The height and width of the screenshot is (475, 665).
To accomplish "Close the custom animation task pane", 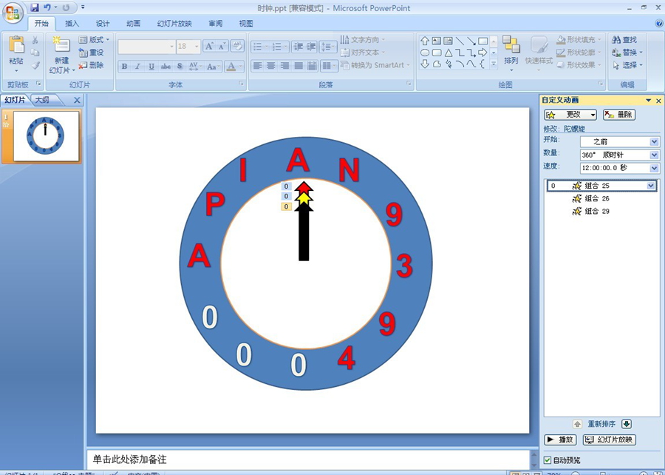I will [658, 101].
